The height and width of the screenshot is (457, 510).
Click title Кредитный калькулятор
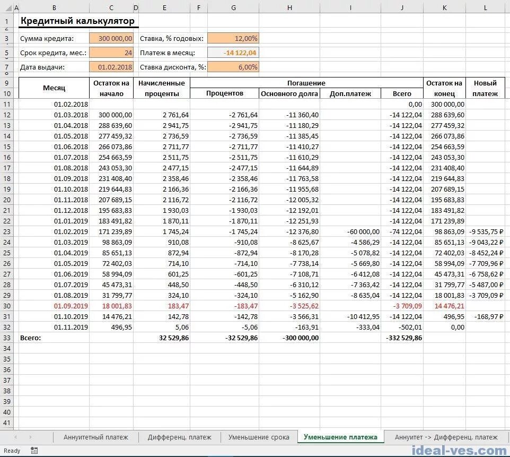click(77, 21)
